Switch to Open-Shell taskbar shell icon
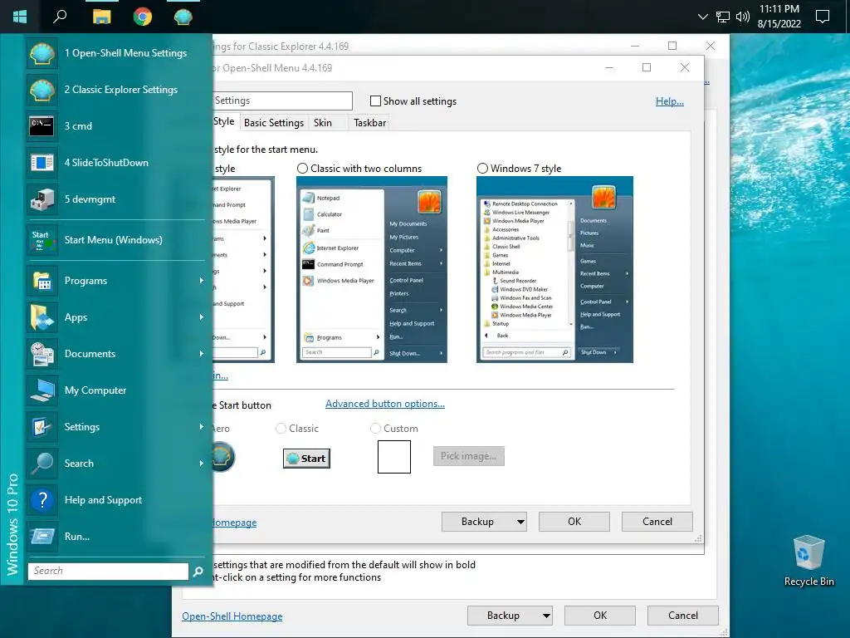This screenshot has width=850, height=638. (x=183, y=17)
